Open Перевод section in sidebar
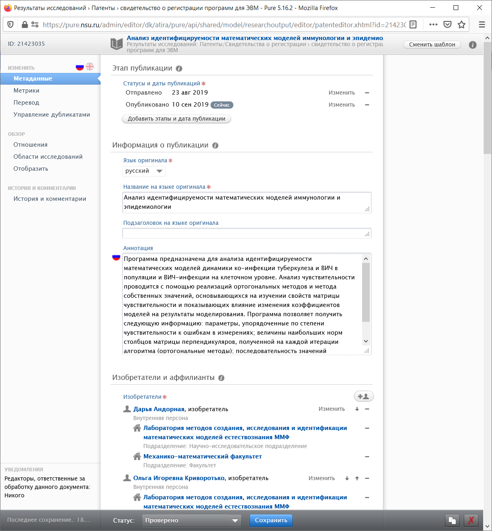The image size is (492, 531). tap(26, 103)
